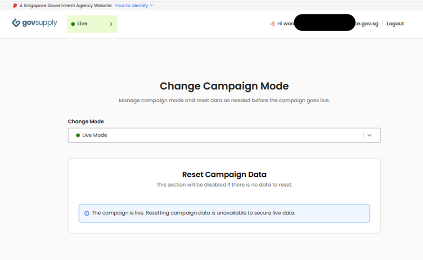Click the Change Mode field label

[x=86, y=121]
